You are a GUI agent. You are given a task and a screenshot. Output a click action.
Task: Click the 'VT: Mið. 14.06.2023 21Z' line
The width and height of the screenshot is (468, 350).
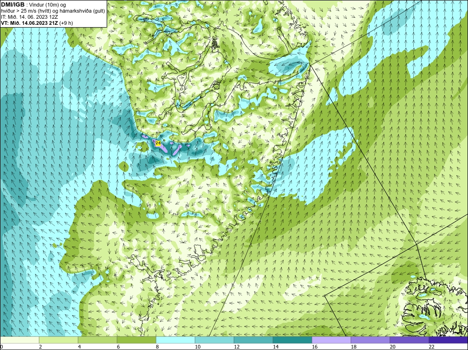tap(29, 22)
